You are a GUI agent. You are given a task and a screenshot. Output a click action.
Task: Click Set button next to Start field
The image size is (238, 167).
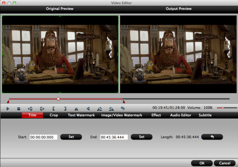pyautogui.click(x=71, y=137)
